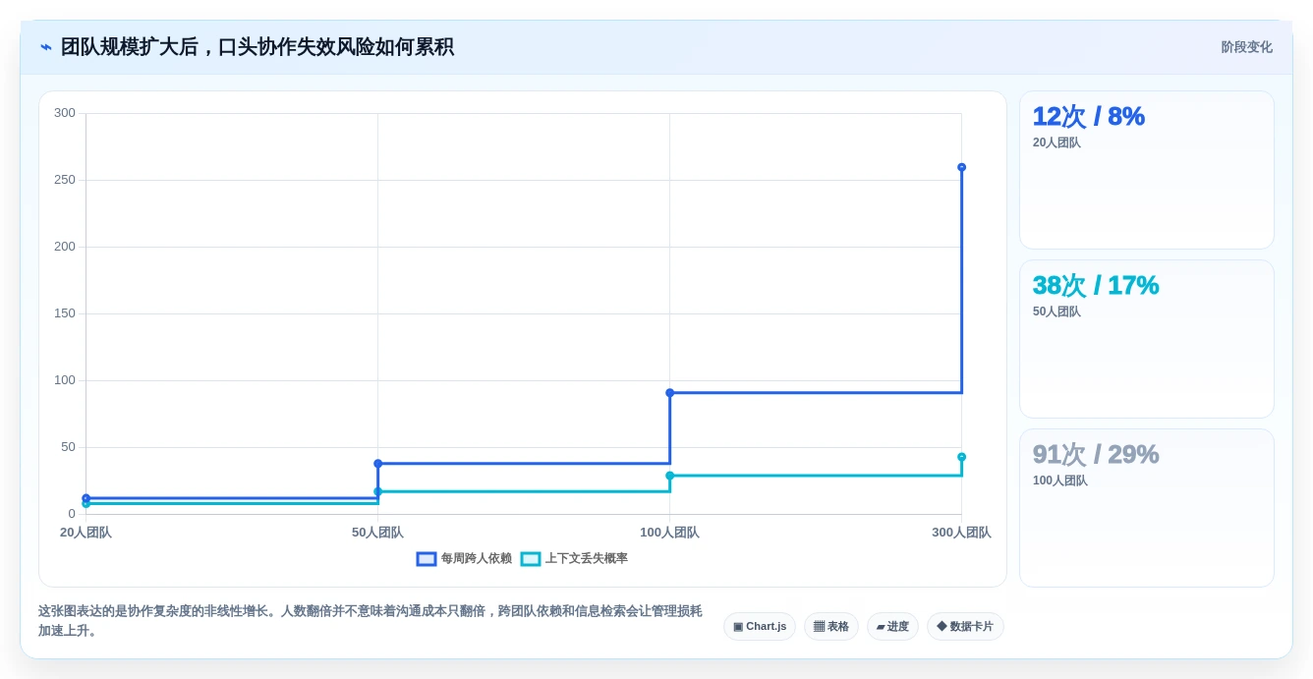This screenshot has width=1313, height=679.
Task: Click the 100人团队 x-axis label
Action: coord(669,533)
